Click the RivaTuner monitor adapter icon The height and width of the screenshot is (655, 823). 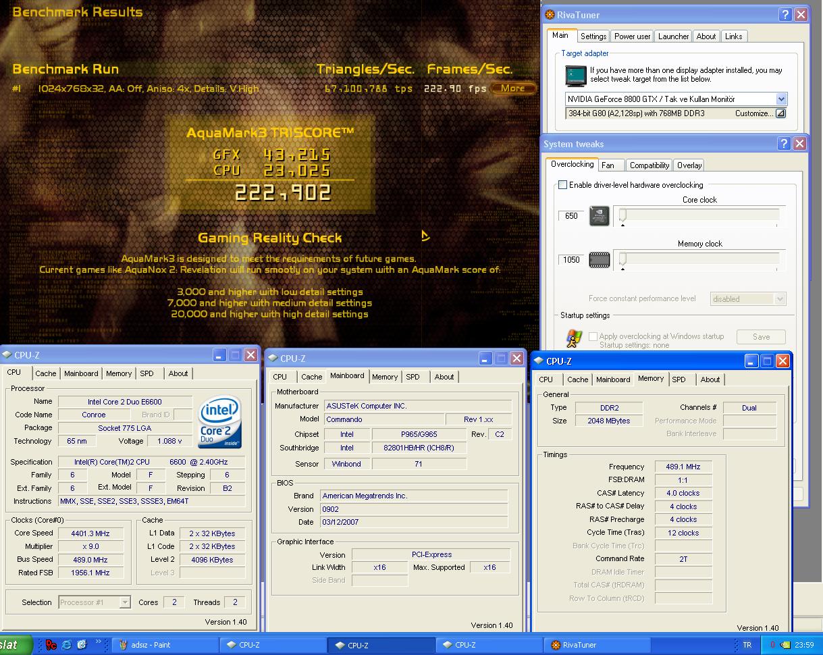tap(576, 75)
